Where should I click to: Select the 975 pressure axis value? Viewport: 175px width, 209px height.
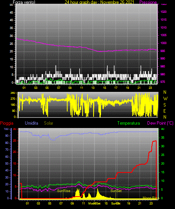pyautogui.click(x=163, y=82)
